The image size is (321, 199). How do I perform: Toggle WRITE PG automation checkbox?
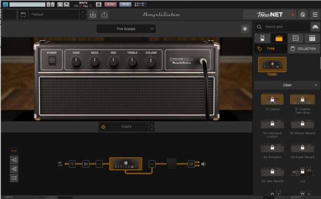(80, 6)
